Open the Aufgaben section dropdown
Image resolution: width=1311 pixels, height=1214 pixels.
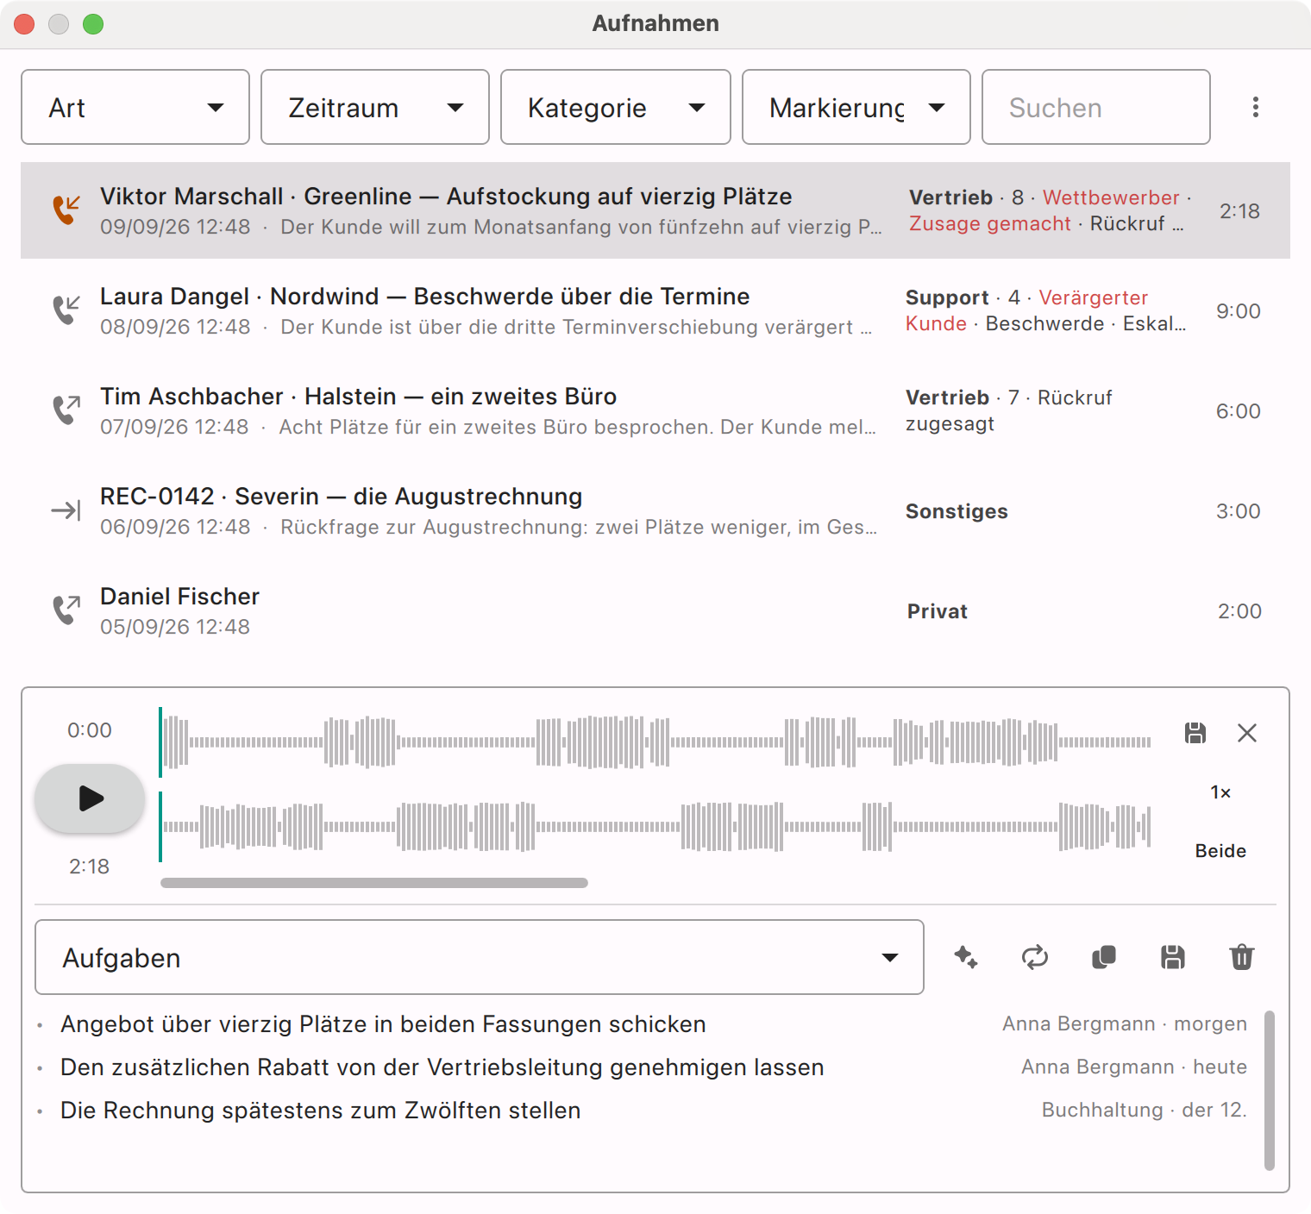pos(480,957)
